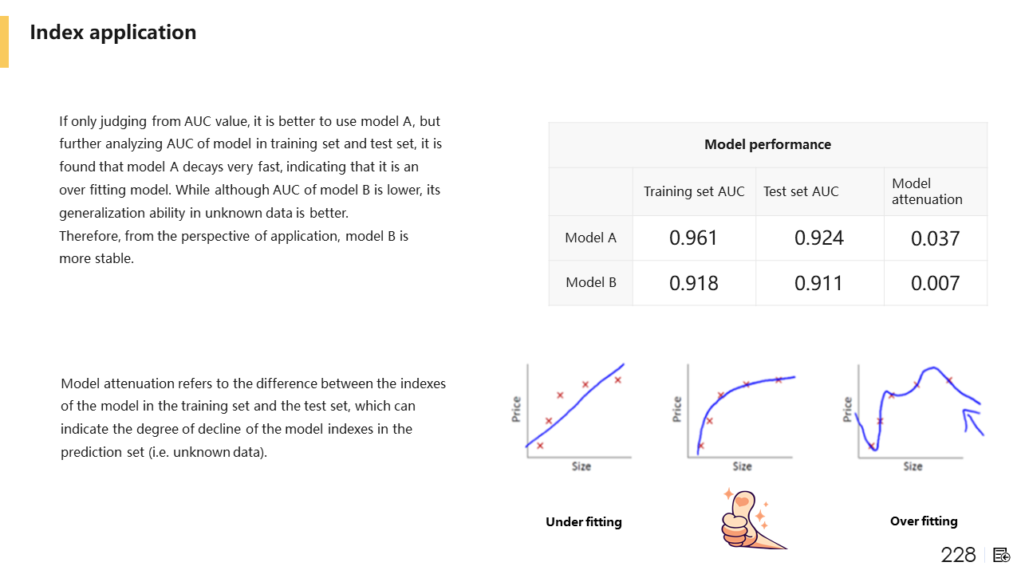The image size is (1021, 574).
Task: Click the paragraph defining model attenuation
Action: tap(253, 418)
